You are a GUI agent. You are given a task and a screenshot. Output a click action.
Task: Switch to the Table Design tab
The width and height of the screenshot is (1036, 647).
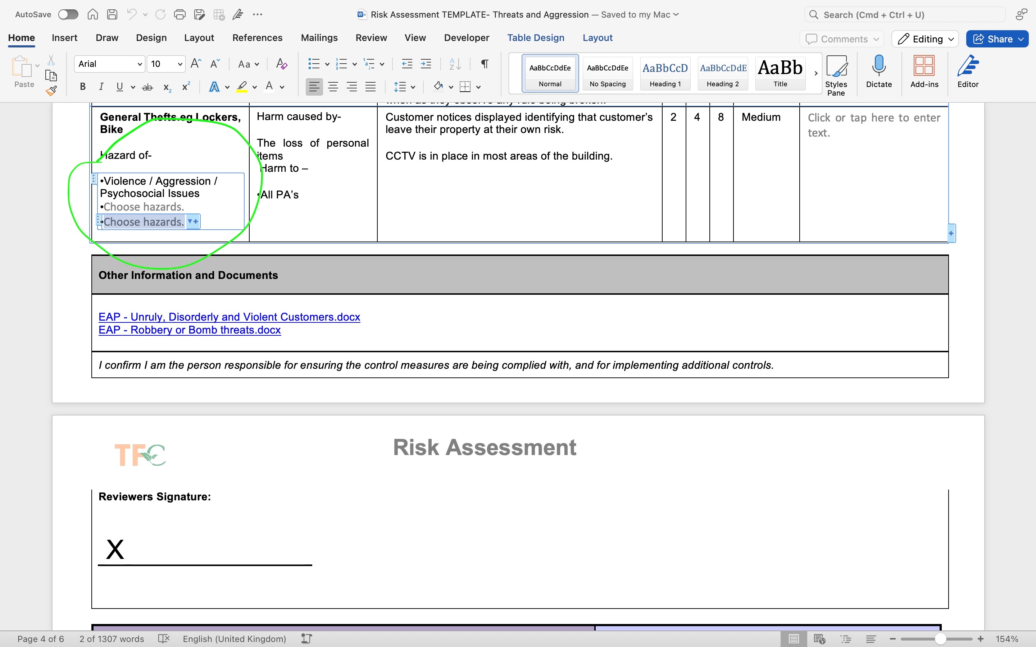(x=536, y=38)
